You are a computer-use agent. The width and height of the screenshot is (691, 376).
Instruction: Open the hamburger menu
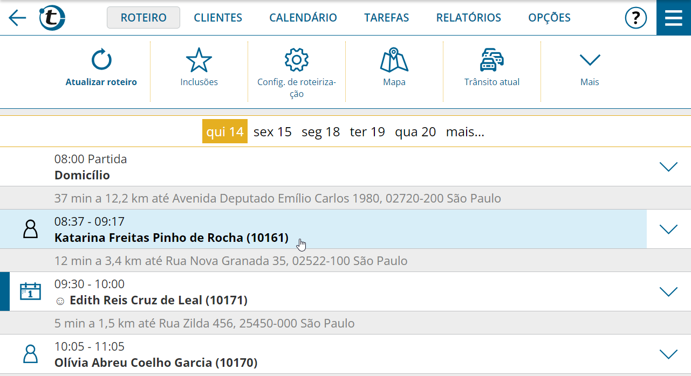pyautogui.click(x=674, y=18)
